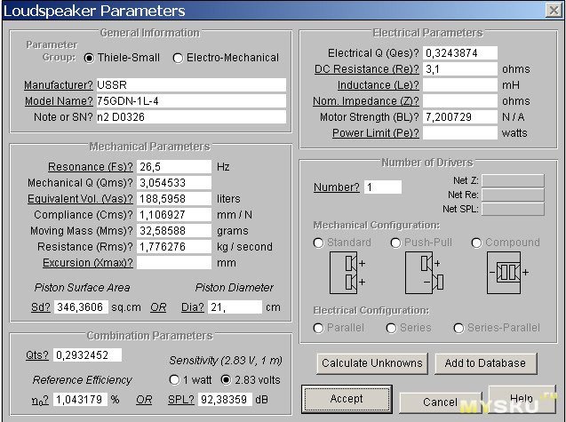Click Add to Database button
The width and height of the screenshot is (566, 422).
(484, 362)
